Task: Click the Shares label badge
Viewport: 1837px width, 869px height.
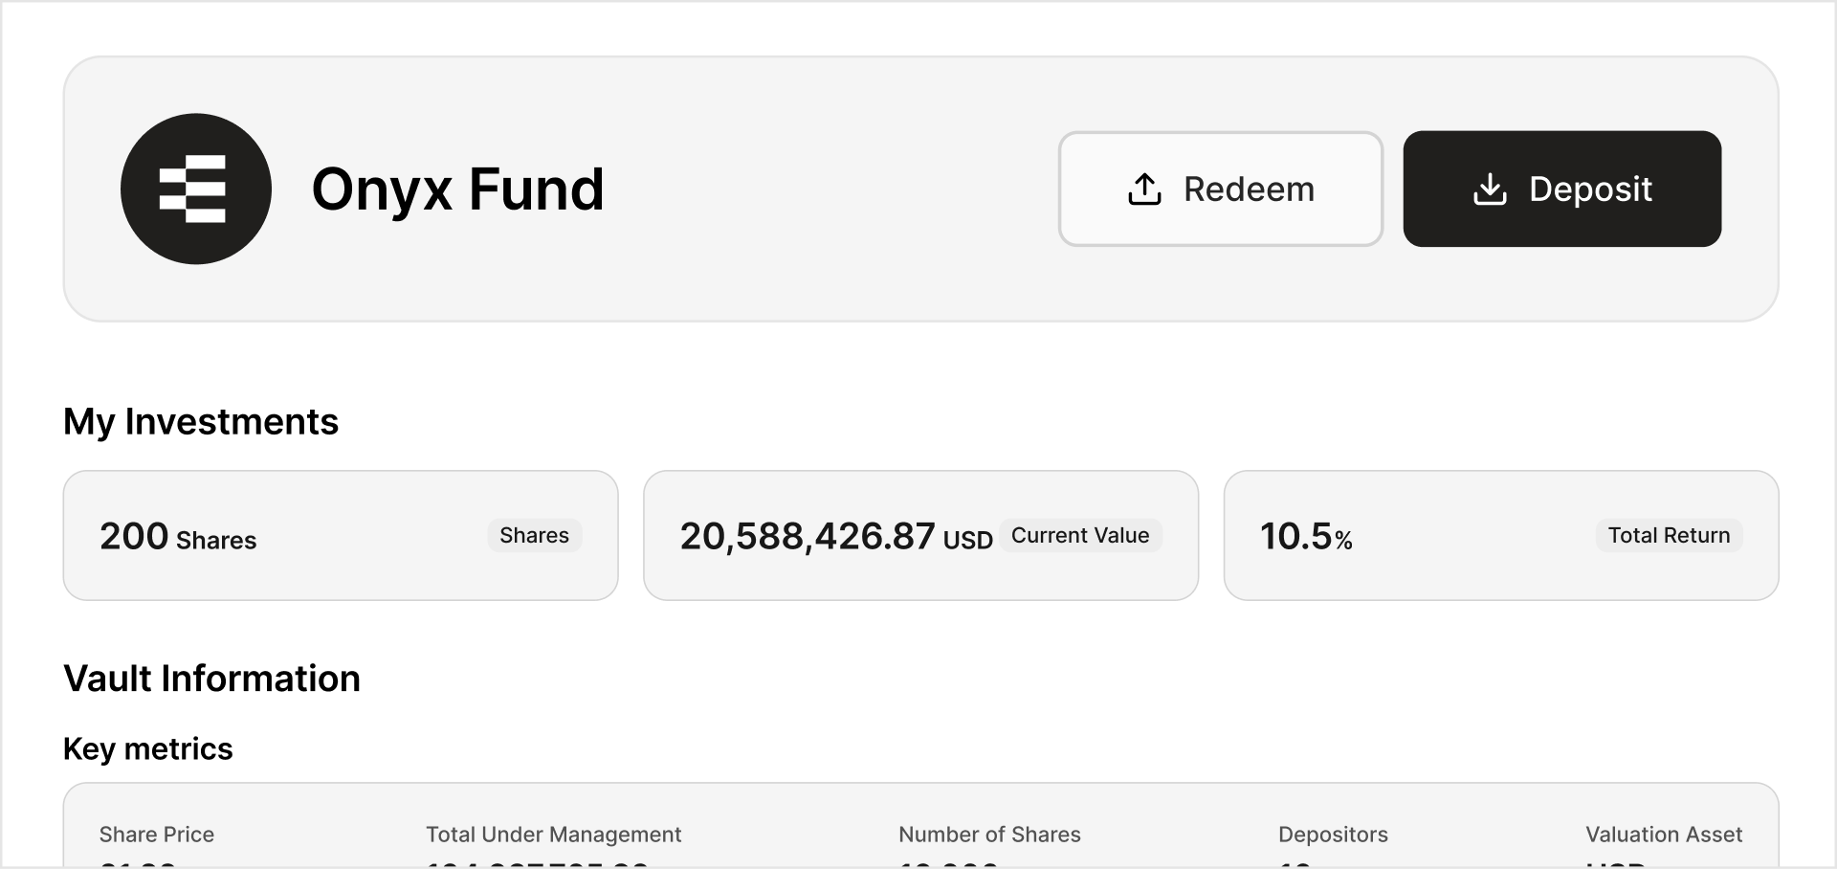Action: [x=534, y=535]
